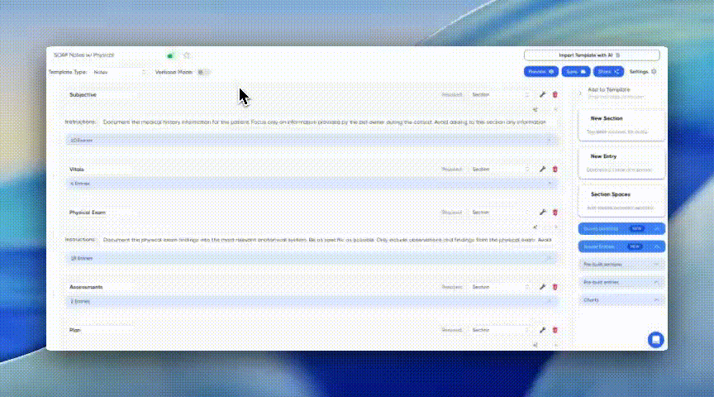Image resolution: width=714 pixels, height=397 pixels.
Task: Edit the Plan section title field
Action: 100,330
